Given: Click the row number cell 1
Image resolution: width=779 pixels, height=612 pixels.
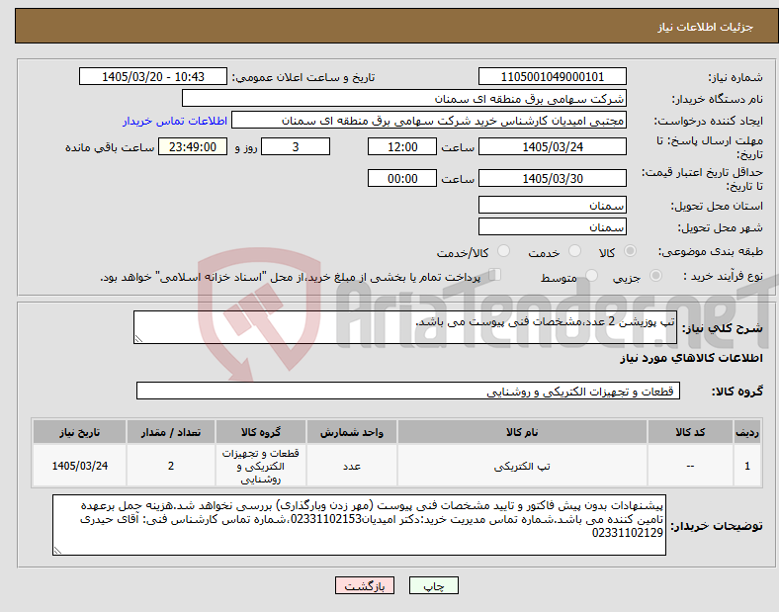Looking at the screenshot, I should [747, 466].
